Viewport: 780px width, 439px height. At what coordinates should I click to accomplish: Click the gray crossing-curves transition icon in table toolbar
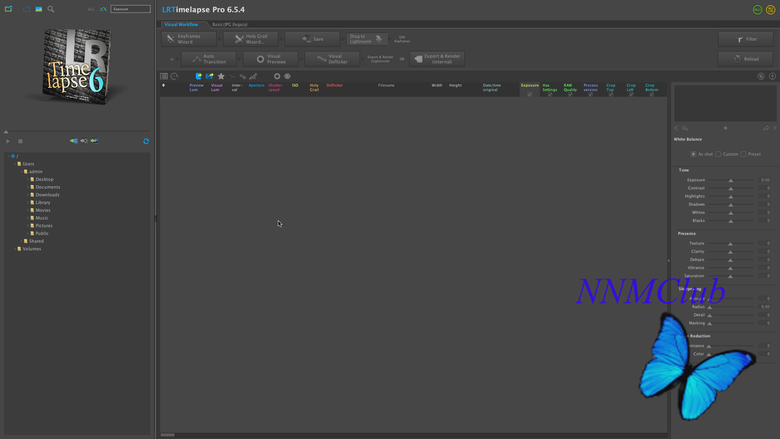pos(232,76)
